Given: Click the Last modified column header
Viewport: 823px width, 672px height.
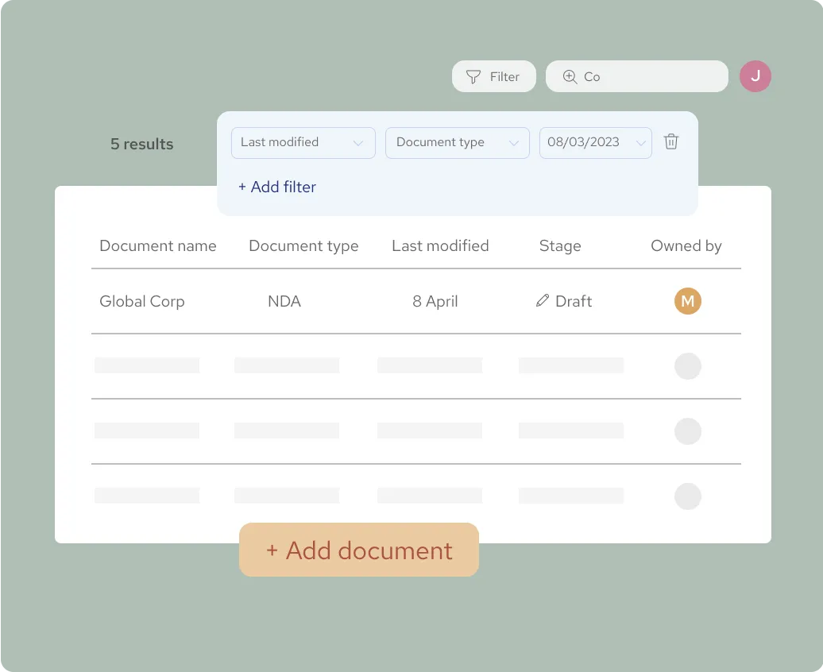Looking at the screenshot, I should pyautogui.click(x=440, y=245).
